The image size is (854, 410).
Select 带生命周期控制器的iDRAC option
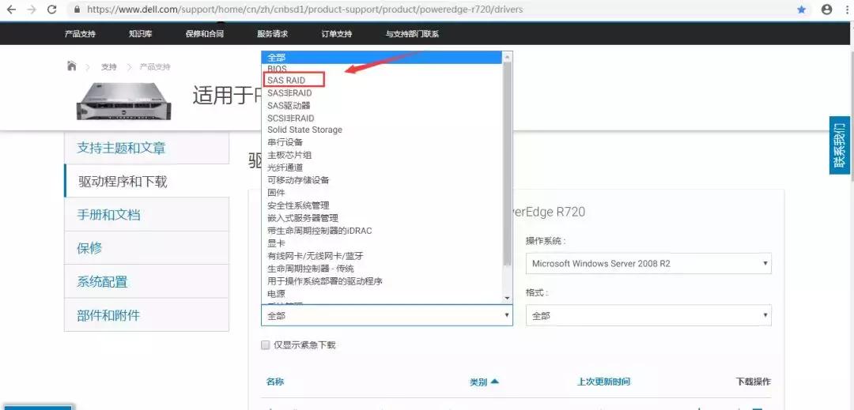click(x=381, y=231)
